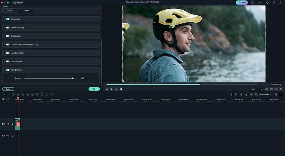
Task: Click the Reset button
Action: pyautogui.click(x=8, y=89)
